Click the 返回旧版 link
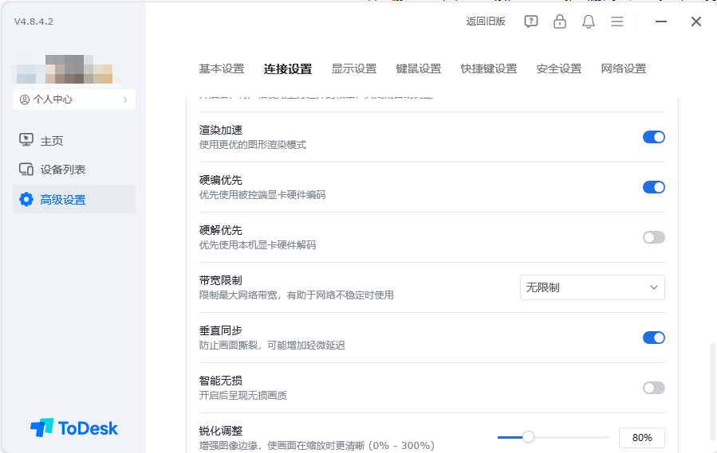Viewport: 717px width, 453px height. coord(486,21)
